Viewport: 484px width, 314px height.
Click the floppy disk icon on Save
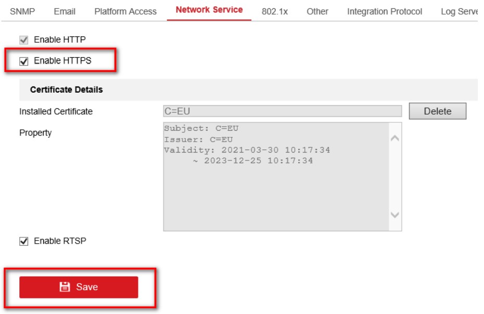pyautogui.click(x=65, y=287)
